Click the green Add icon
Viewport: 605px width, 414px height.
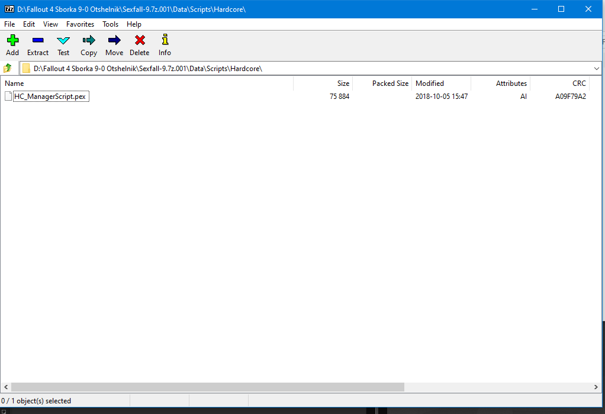coord(12,40)
